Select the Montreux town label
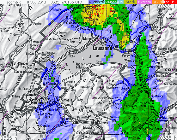The width and height of the screenshot is (177, 140). (x=131, y=61)
